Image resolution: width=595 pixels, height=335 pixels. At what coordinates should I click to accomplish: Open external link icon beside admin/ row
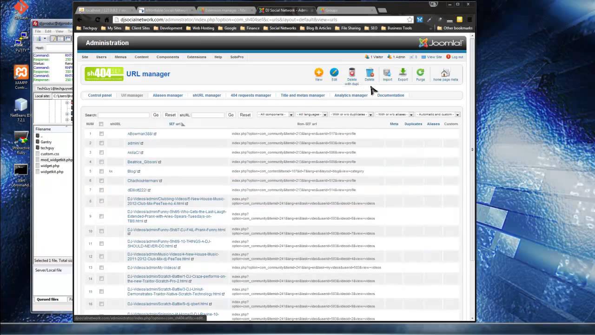(x=142, y=143)
